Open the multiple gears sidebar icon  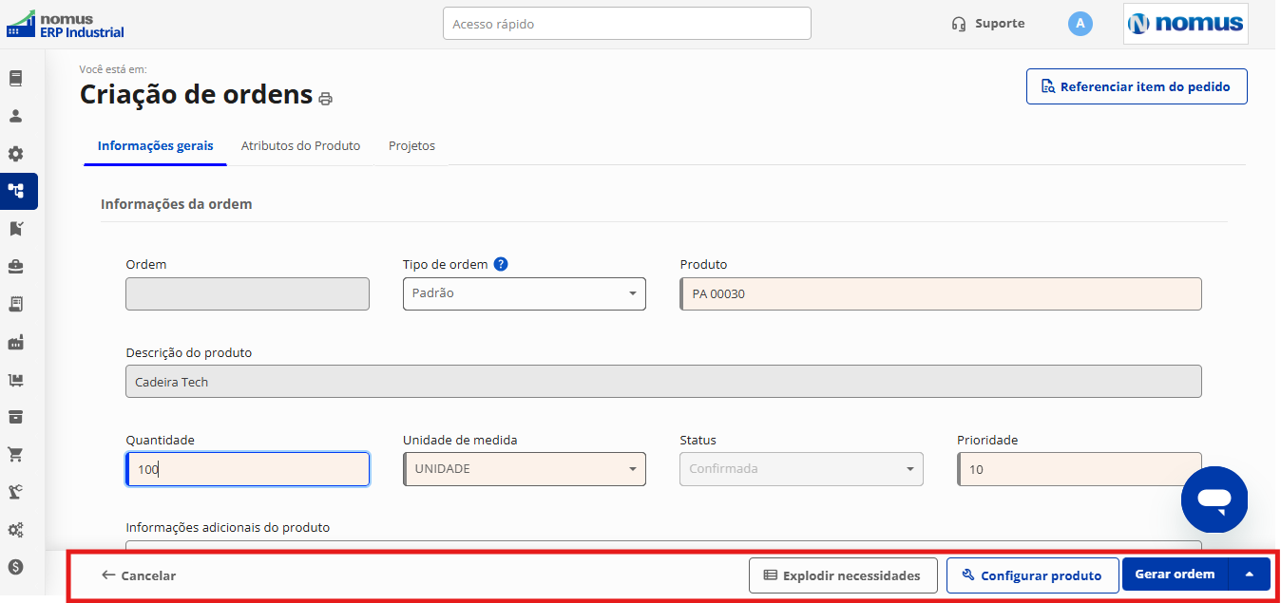[x=15, y=530]
